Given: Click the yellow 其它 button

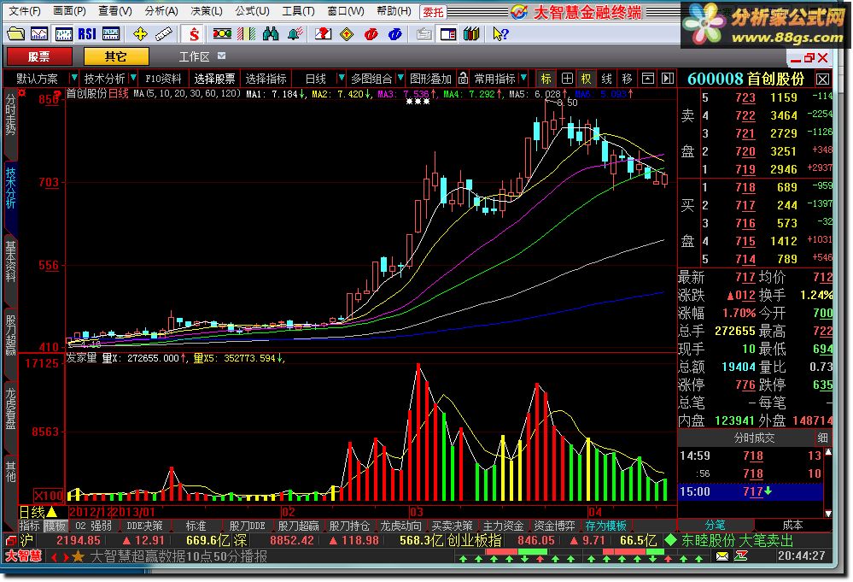Looking at the screenshot, I should coord(115,56).
